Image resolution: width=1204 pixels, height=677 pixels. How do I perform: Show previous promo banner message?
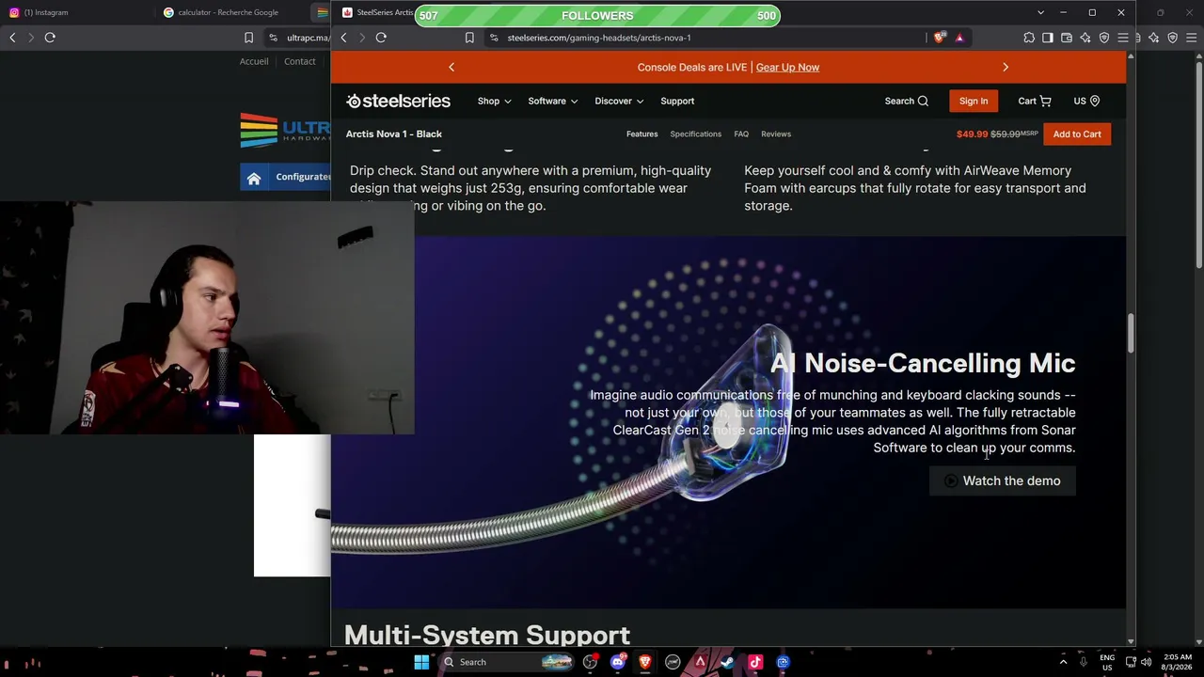click(x=451, y=67)
